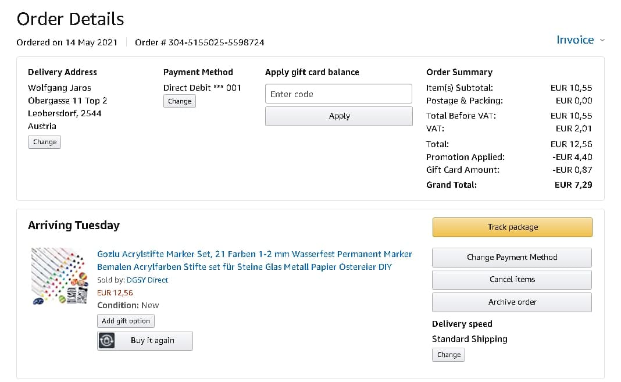Focus the gift card Enter code field

click(338, 94)
